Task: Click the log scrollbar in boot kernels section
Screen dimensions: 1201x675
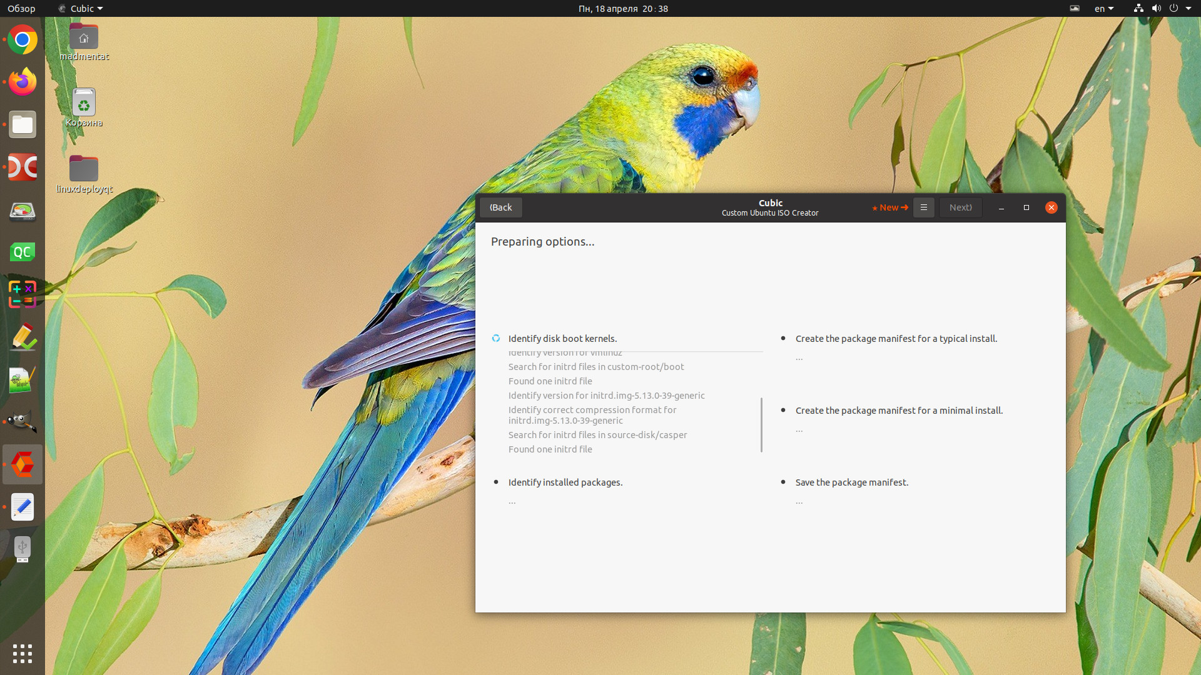Action: click(x=761, y=424)
